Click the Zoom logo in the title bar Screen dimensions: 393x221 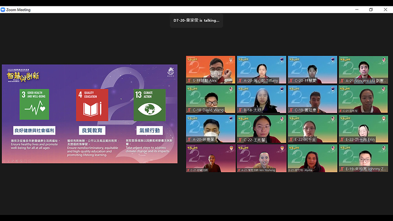[x=3, y=10]
